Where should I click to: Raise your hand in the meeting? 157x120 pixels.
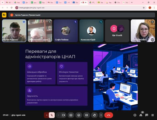click(x=94, y=115)
